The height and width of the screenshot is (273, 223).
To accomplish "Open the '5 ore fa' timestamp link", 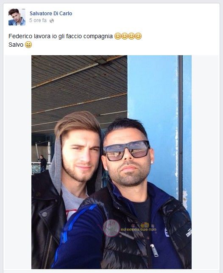I will (x=38, y=20).
